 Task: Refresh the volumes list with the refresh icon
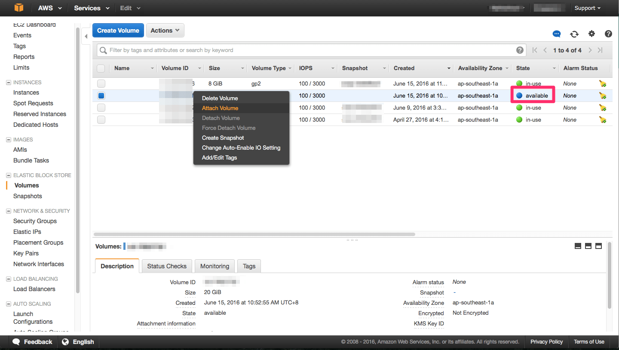pos(574,34)
